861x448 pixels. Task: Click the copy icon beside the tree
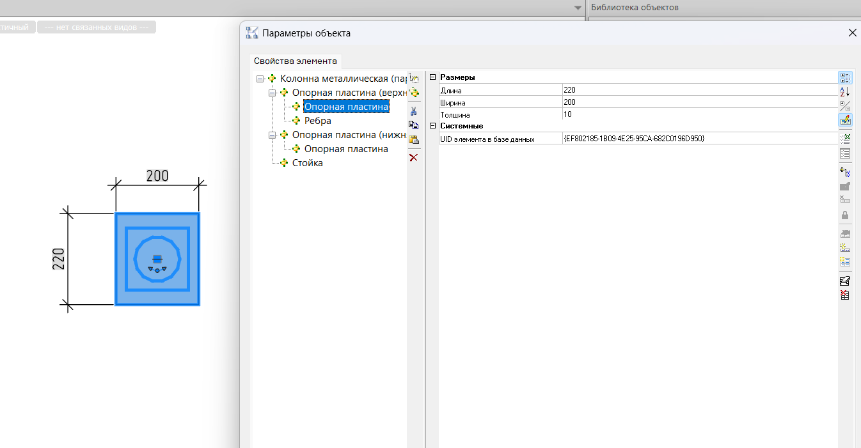[x=414, y=125]
